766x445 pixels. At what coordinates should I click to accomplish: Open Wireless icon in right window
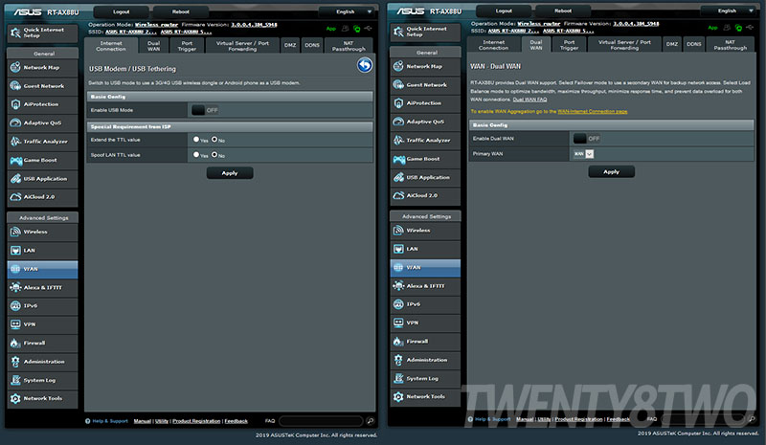pos(398,230)
